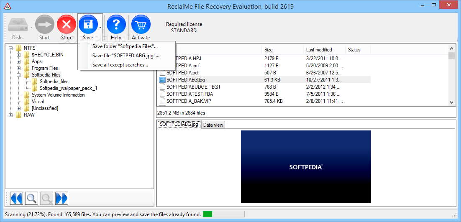The height and width of the screenshot is (222, 461).
Task: Open Help with the question mark icon
Action: click(x=116, y=24)
